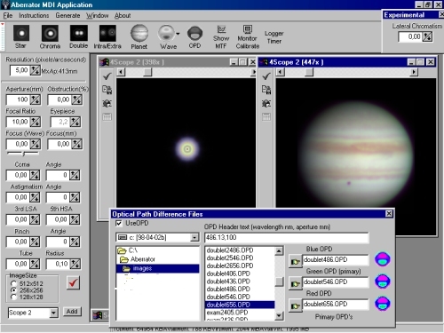Click the Focus wave slider

(x=23, y=154)
